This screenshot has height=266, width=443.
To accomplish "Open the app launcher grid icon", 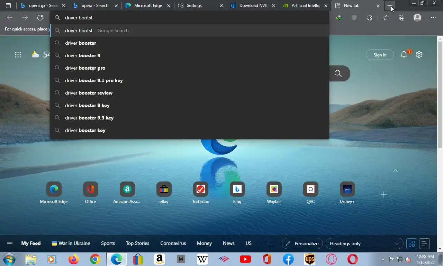I will (18, 54).
